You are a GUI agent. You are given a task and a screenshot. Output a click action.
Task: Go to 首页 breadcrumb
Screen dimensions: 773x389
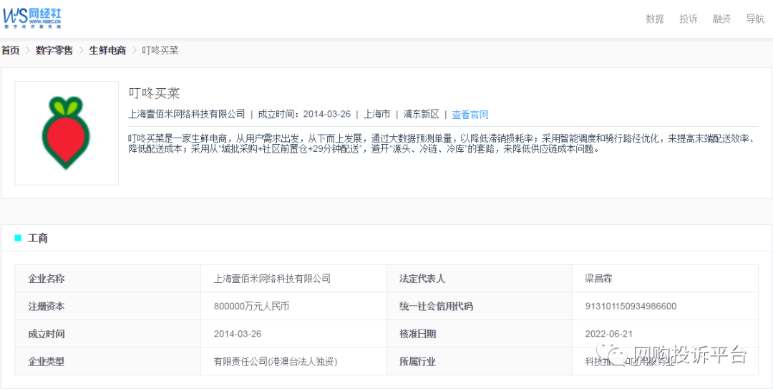point(10,50)
